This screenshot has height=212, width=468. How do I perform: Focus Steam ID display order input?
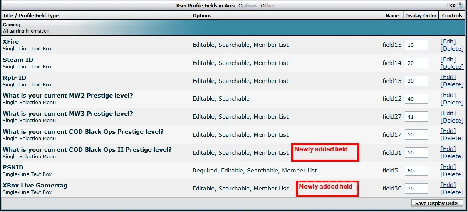point(416,63)
